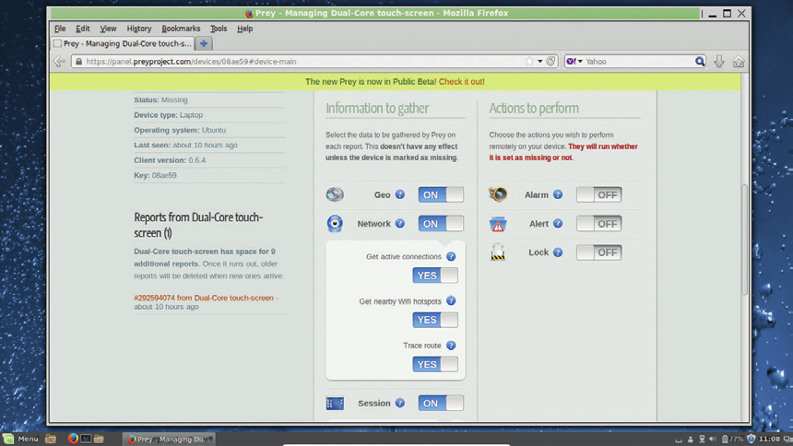This screenshot has width=793, height=446.
Task: Click the clock showing 11:08
Action: click(x=769, y=439)
